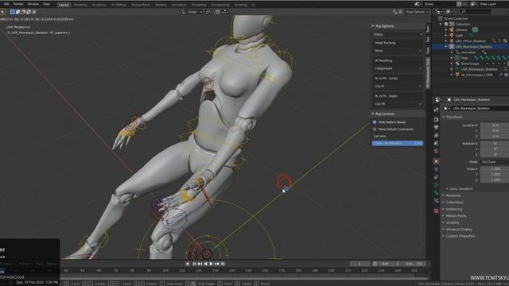The image size is (509, 286).
Task: Enable the Mute Default Constraints checkbox
Action: click(x=375, y=129)
